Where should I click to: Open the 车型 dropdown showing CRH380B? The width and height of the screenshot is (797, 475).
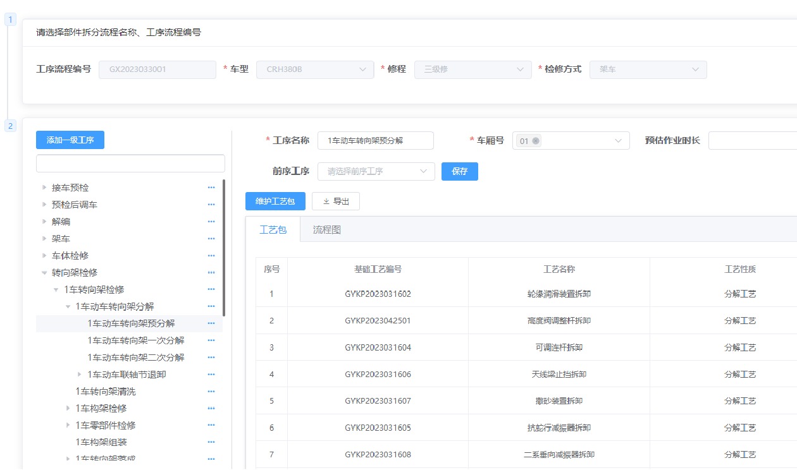point(315,69)
